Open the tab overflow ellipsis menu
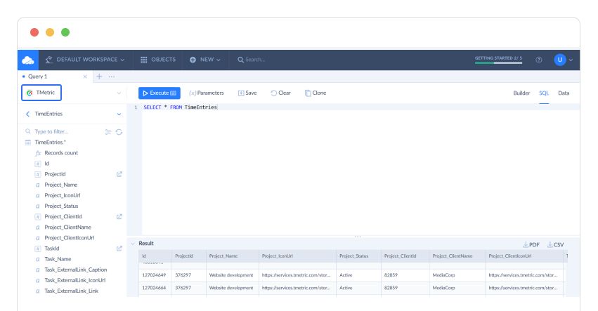The image size is (598, 311). pos(111,77)
